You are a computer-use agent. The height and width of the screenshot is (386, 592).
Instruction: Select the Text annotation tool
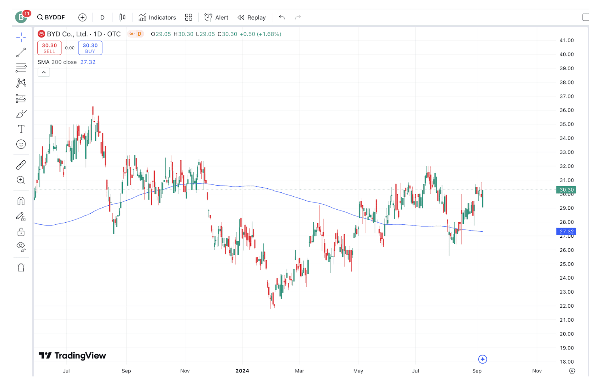(x=21, y=129)
